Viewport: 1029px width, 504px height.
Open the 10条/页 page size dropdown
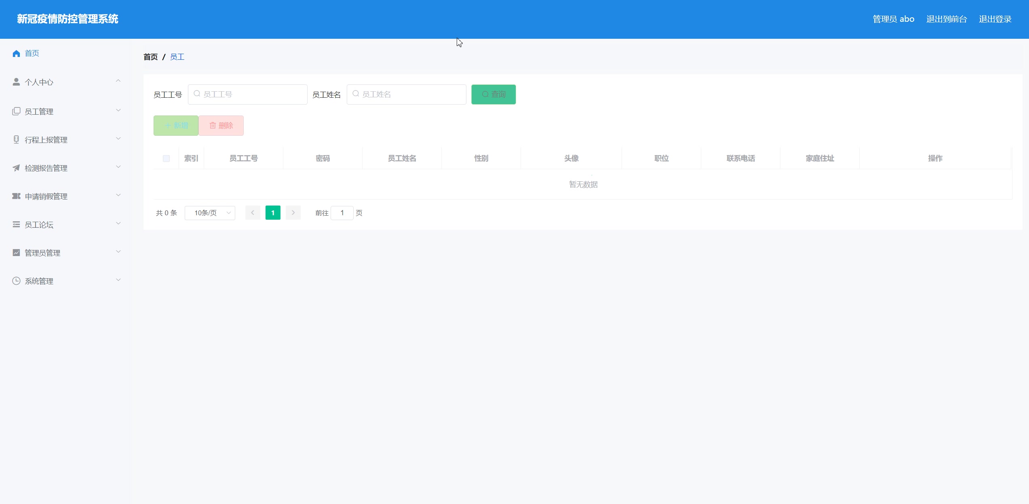pos(210,213)
